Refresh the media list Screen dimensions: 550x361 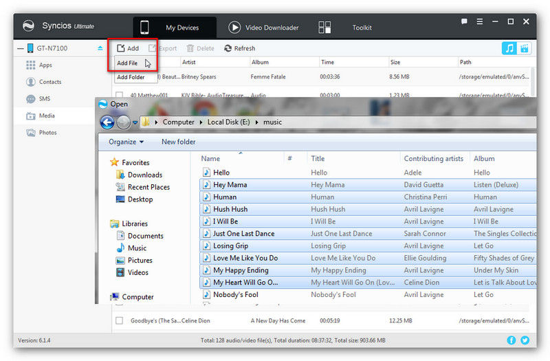pyautogui.click(x=239, y=48)
